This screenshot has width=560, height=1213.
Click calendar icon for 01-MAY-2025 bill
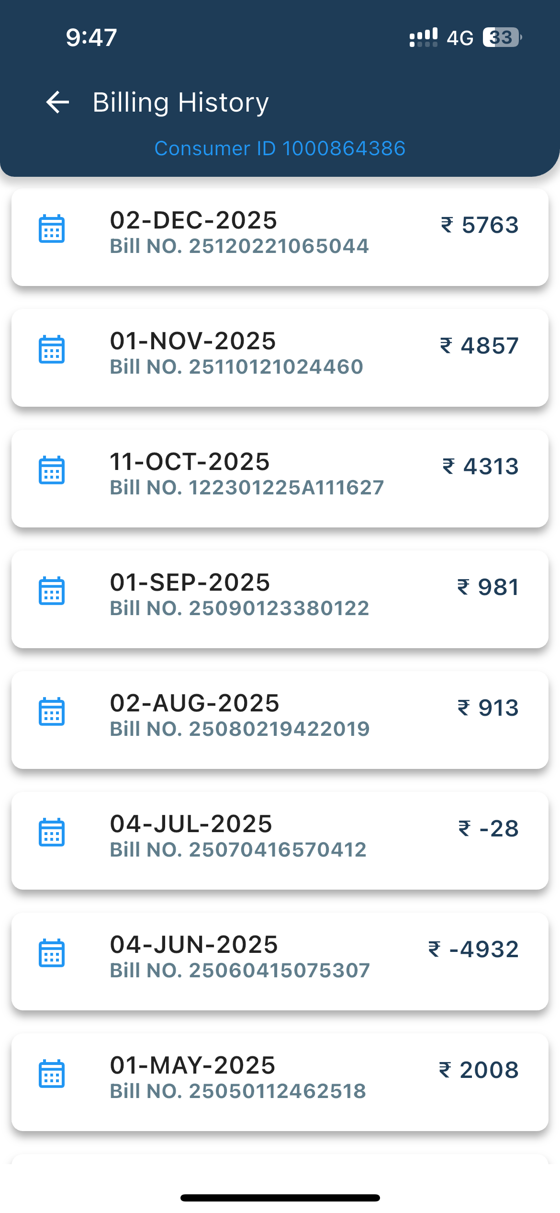click(52, 1074)
